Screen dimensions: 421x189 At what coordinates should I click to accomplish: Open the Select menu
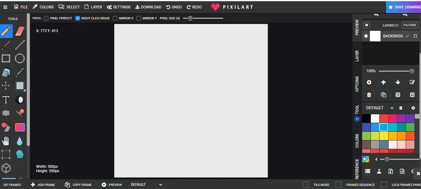pyautogui.click(x=69, y=7)
